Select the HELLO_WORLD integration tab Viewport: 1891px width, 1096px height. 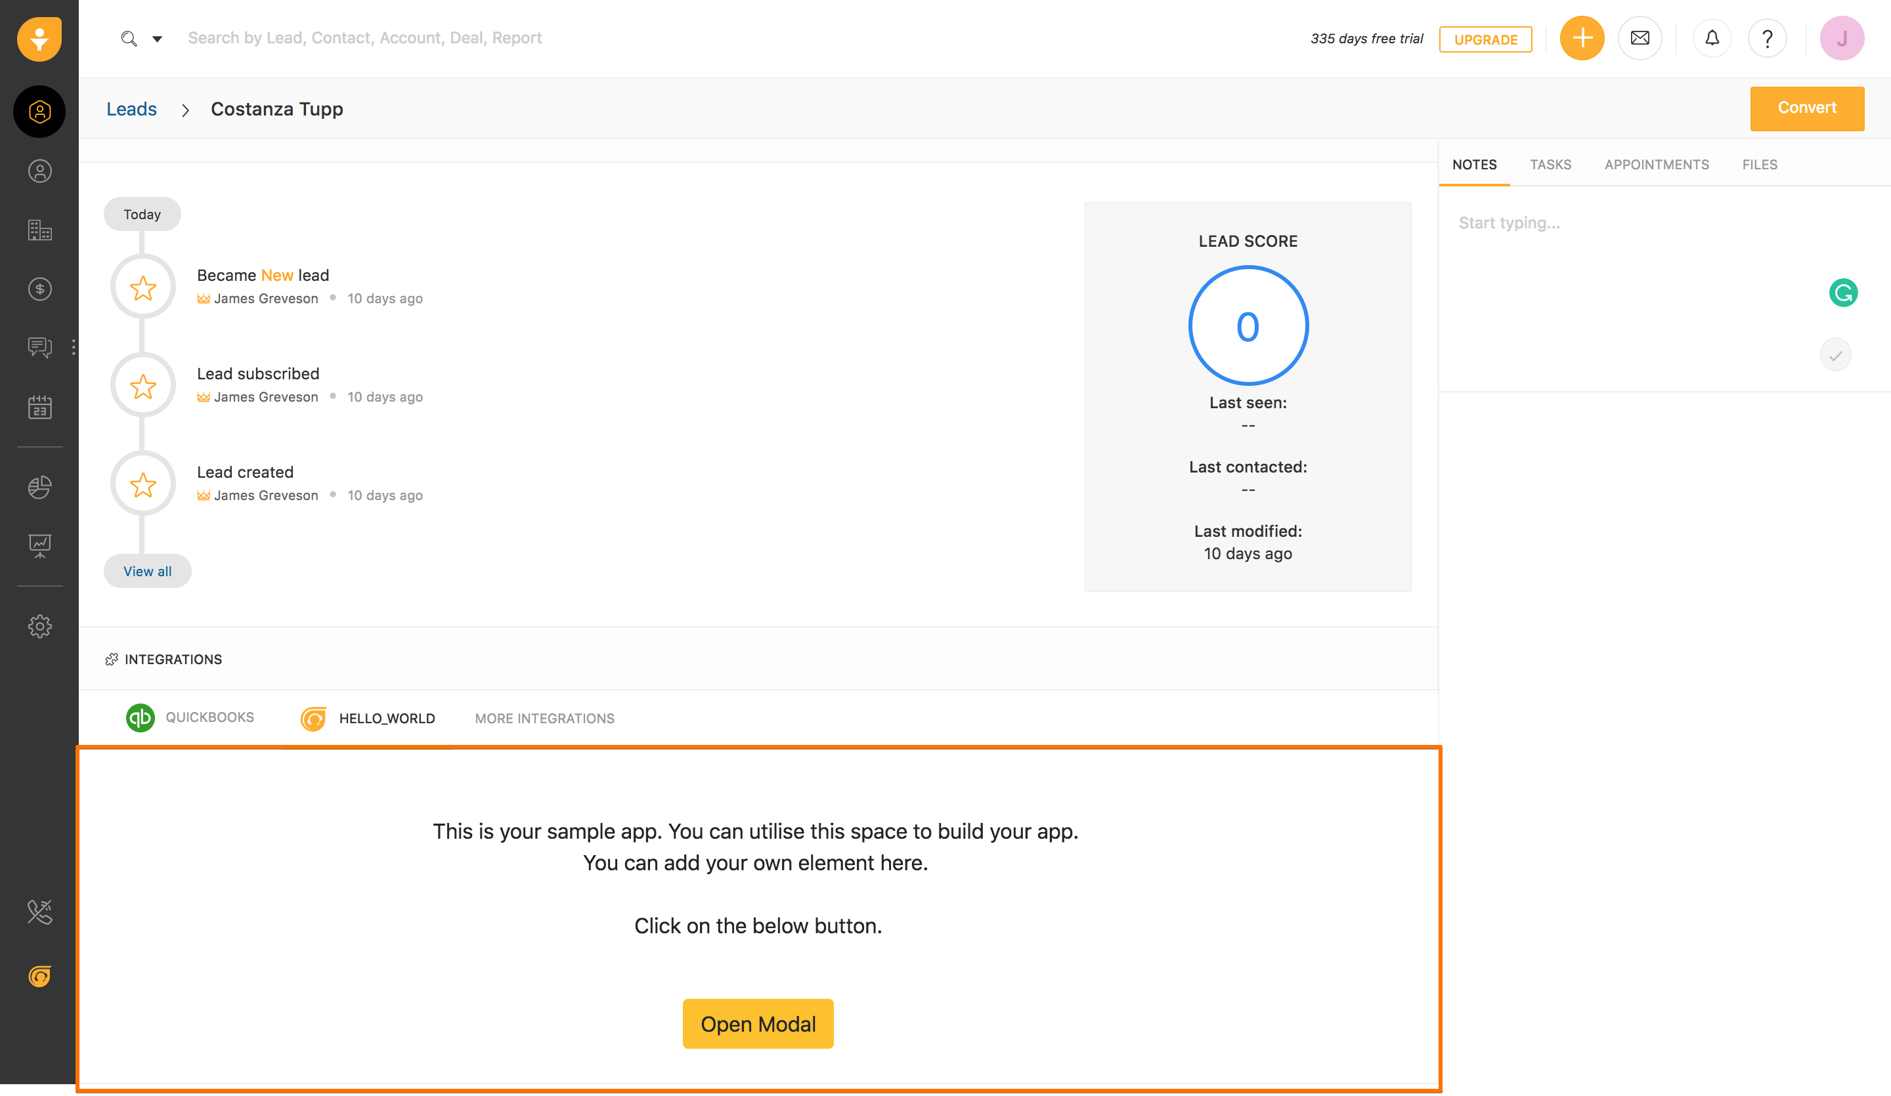[x=368, y=718]
